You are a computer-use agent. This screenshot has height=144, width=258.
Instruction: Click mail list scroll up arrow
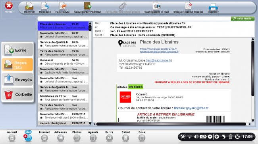(90, 23)
